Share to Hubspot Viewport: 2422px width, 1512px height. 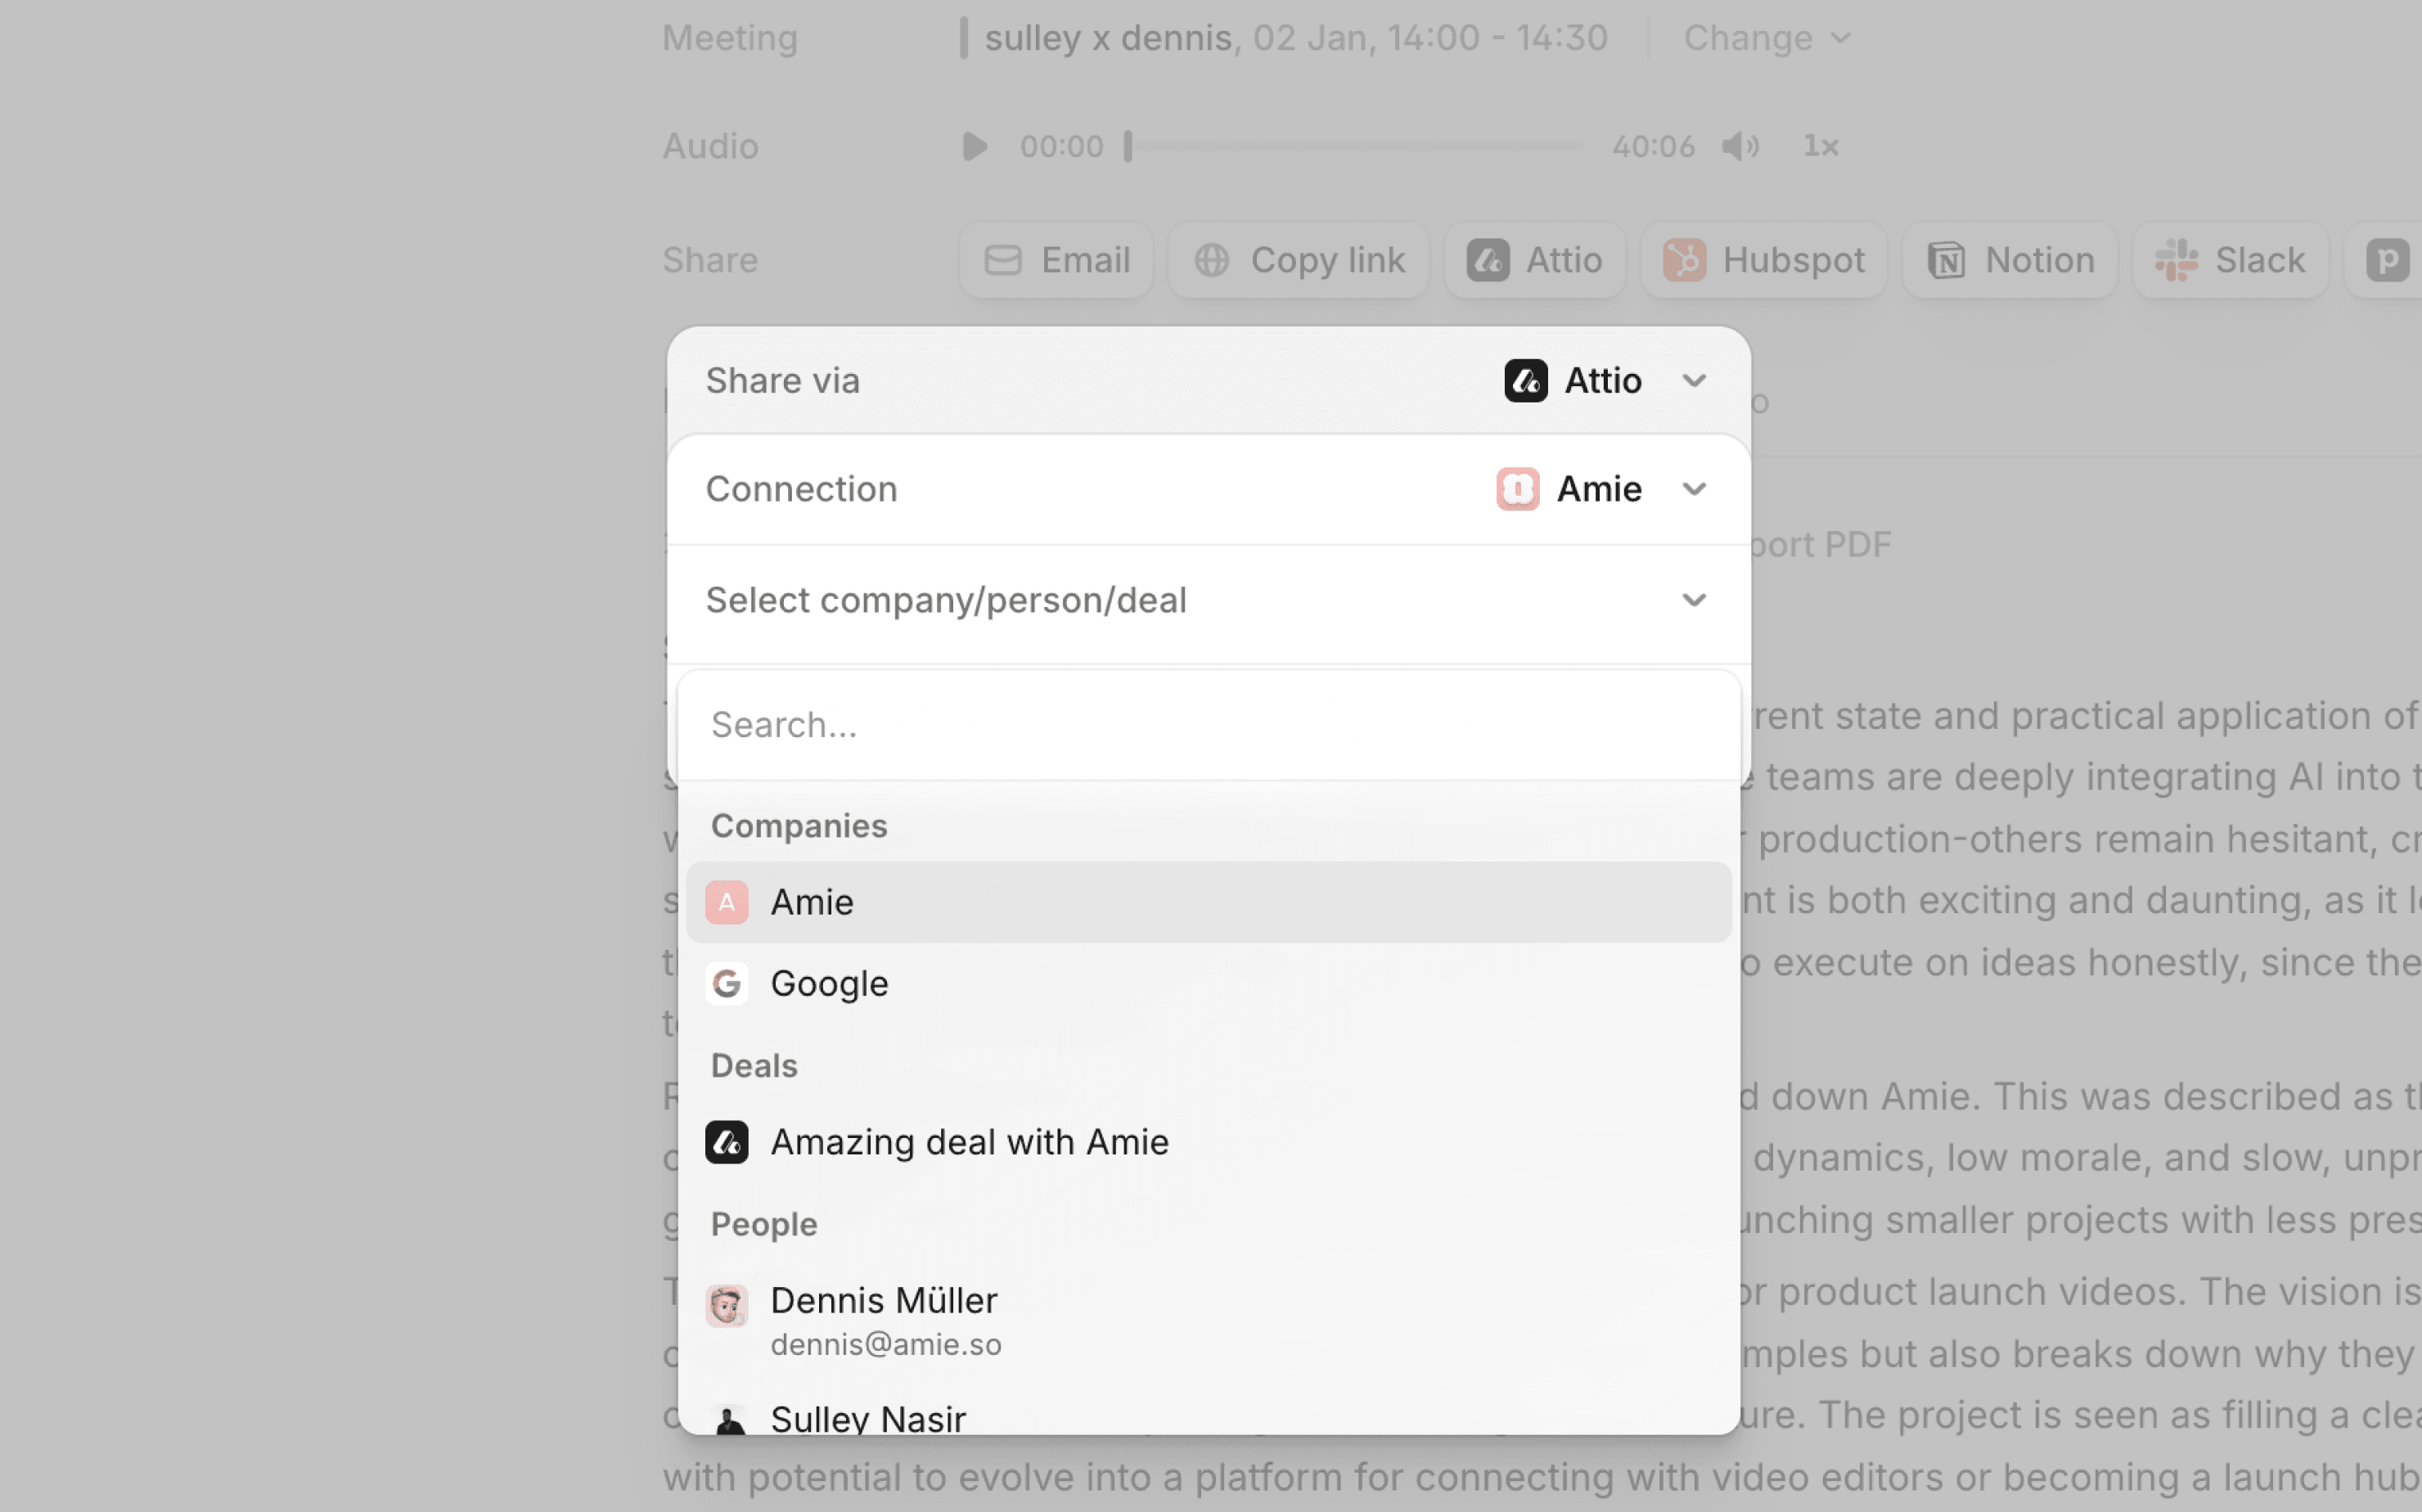(x=1764, y=260)
